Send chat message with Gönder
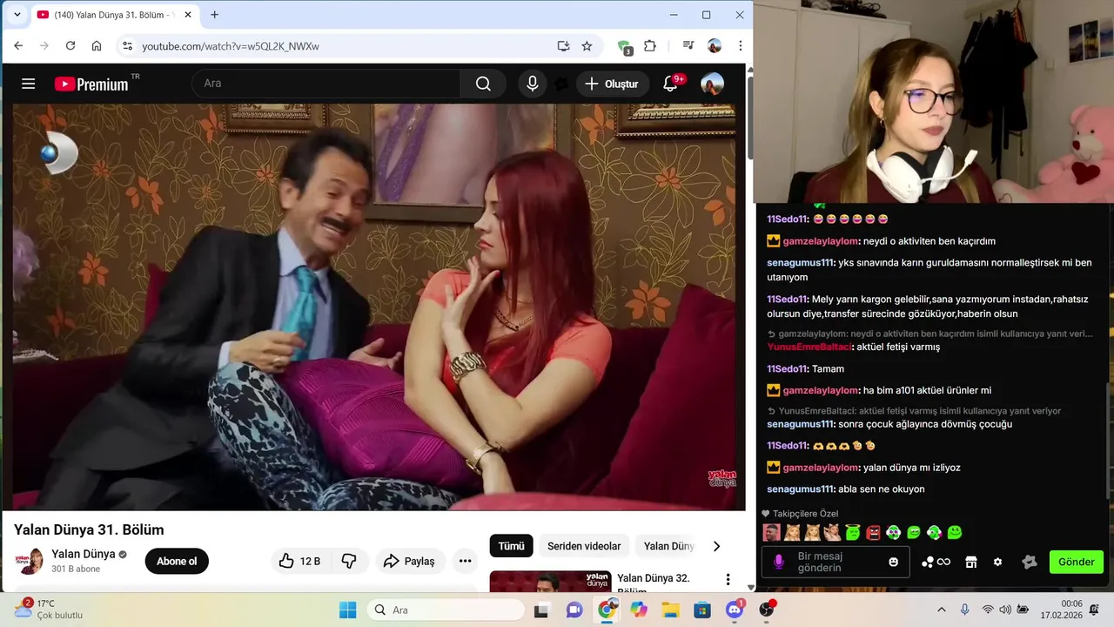 (1077, 562)
